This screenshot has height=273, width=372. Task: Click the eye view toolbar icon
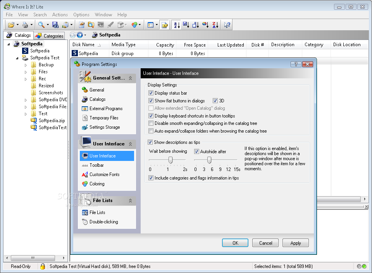coord(101,25)
